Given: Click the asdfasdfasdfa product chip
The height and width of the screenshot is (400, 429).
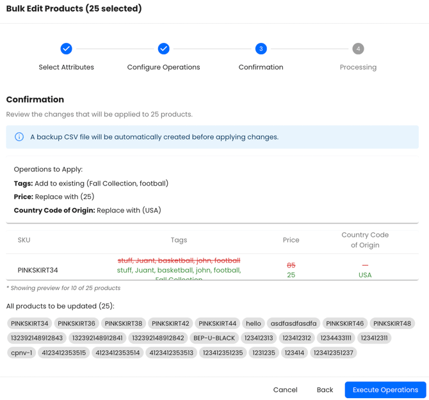Looking at the screenshot, I should (x=293, y=324).
